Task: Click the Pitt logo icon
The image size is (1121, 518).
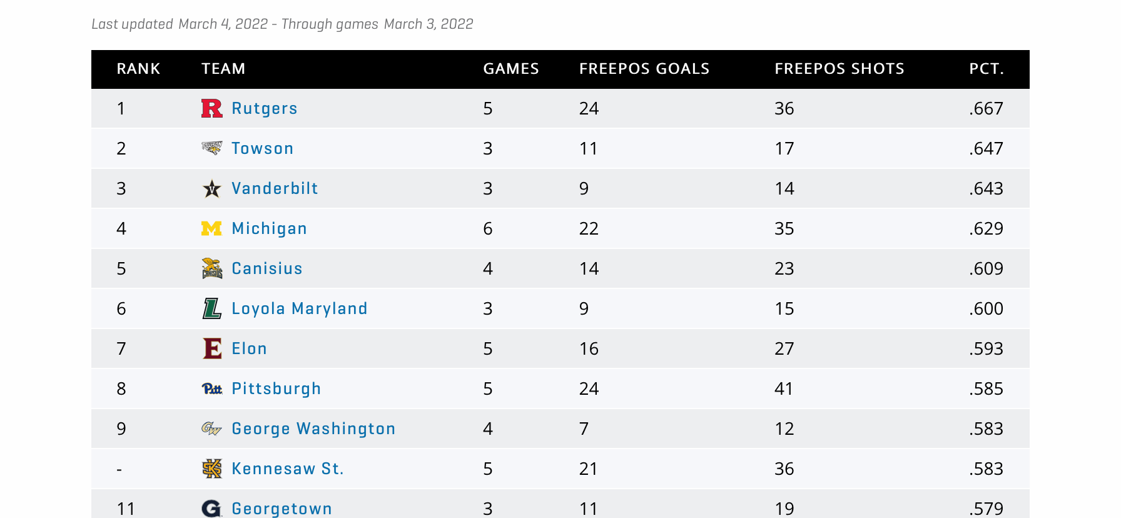Action: [211, 388]
